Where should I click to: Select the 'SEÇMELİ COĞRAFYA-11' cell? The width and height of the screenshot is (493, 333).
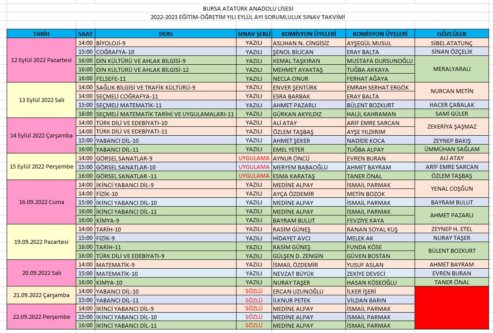tap(166, 96)
